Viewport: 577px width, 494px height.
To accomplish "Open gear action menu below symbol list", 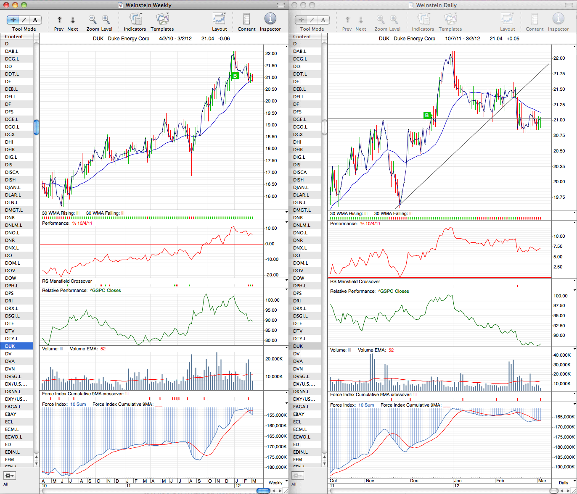I will point(9,476).
